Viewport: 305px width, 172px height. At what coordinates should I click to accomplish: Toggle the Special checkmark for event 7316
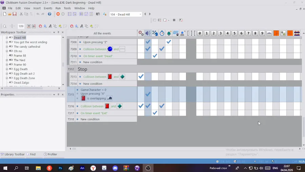pos(141,106)
